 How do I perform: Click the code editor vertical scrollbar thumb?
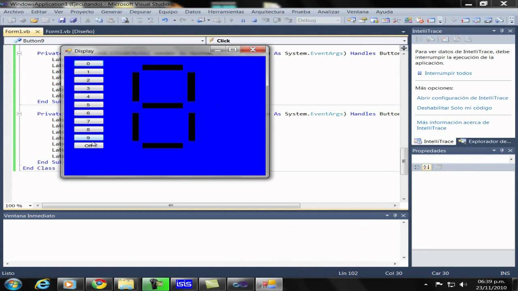pyautogui.click(x=403, y=161)
